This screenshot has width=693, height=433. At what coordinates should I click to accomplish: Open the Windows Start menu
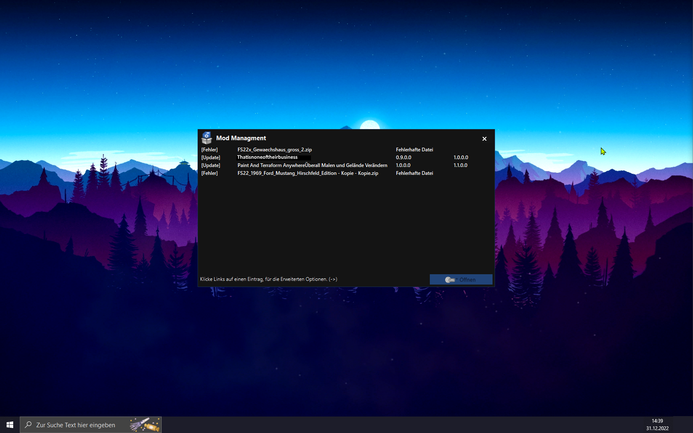point(10,425)
